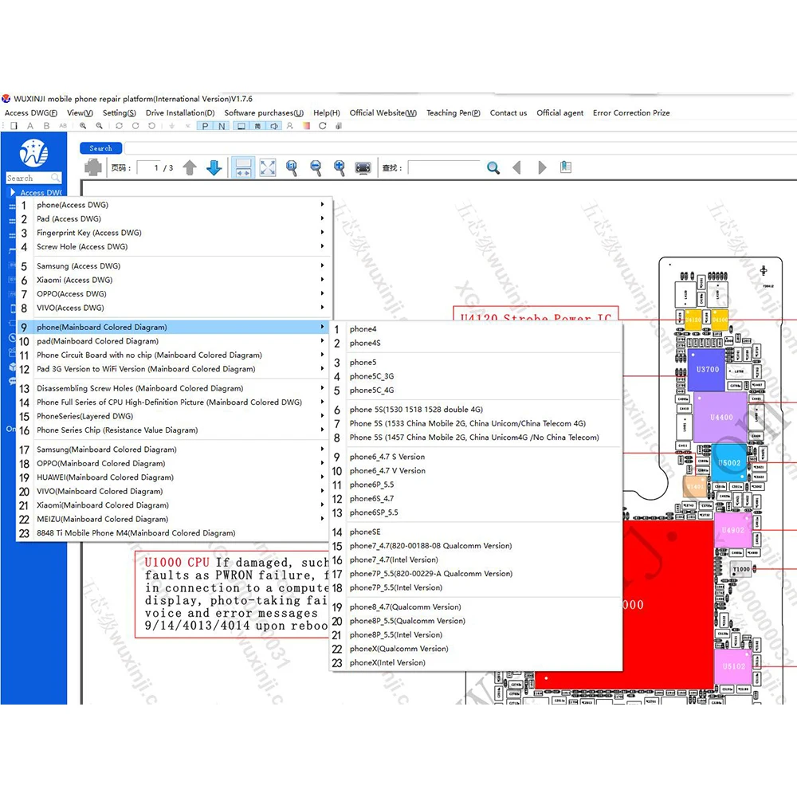The image size is (797, 797).
Task: Go to next page with the blue down arrow
Action: [214, 167]
